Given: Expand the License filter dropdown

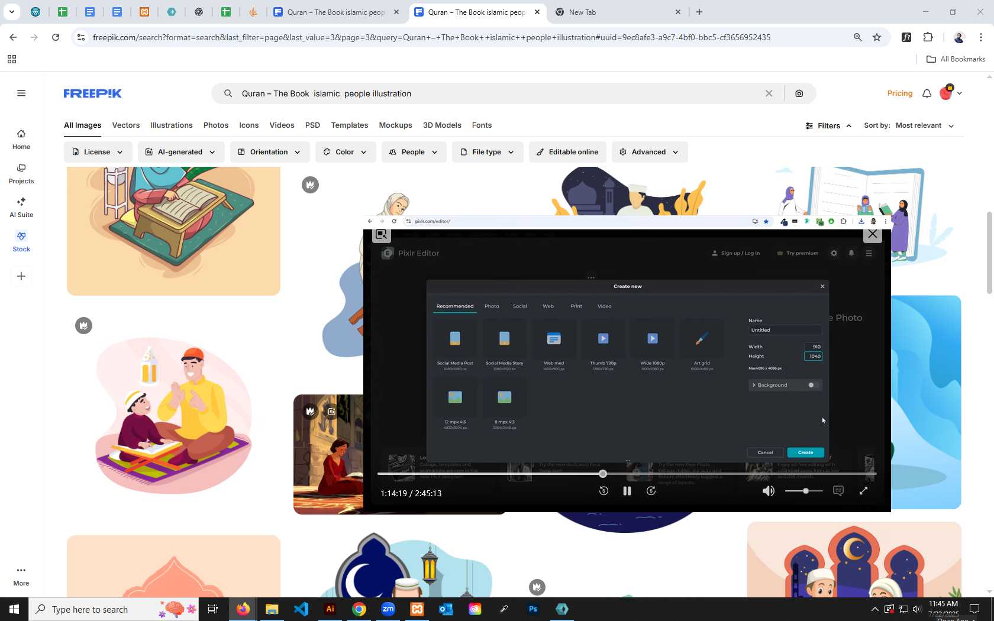Looking at the screenshot, I should pos(98,152).
